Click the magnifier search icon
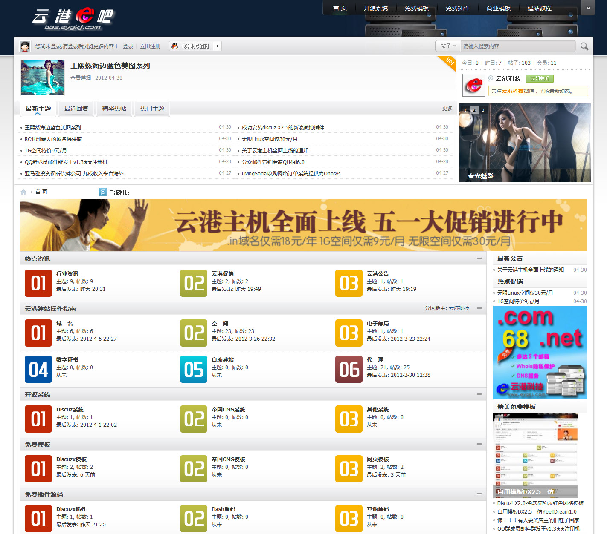 coord(584,46)
